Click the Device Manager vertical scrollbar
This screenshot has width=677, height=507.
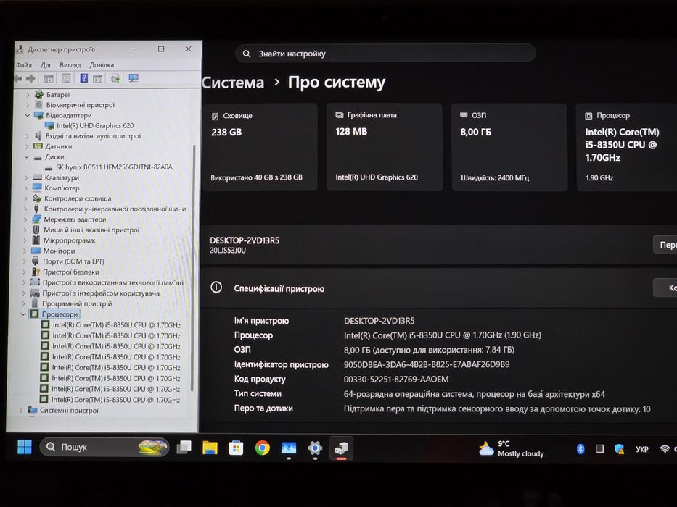click(x=193, y=267)
